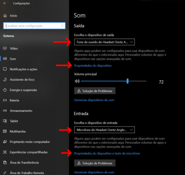Go to the Início home icon
The height and width of the screenshot is (175, 185).
[5, 16]
